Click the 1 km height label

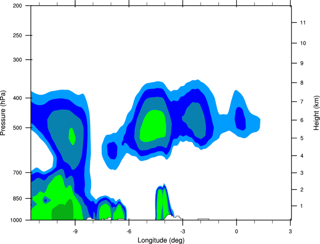point(302,206)
